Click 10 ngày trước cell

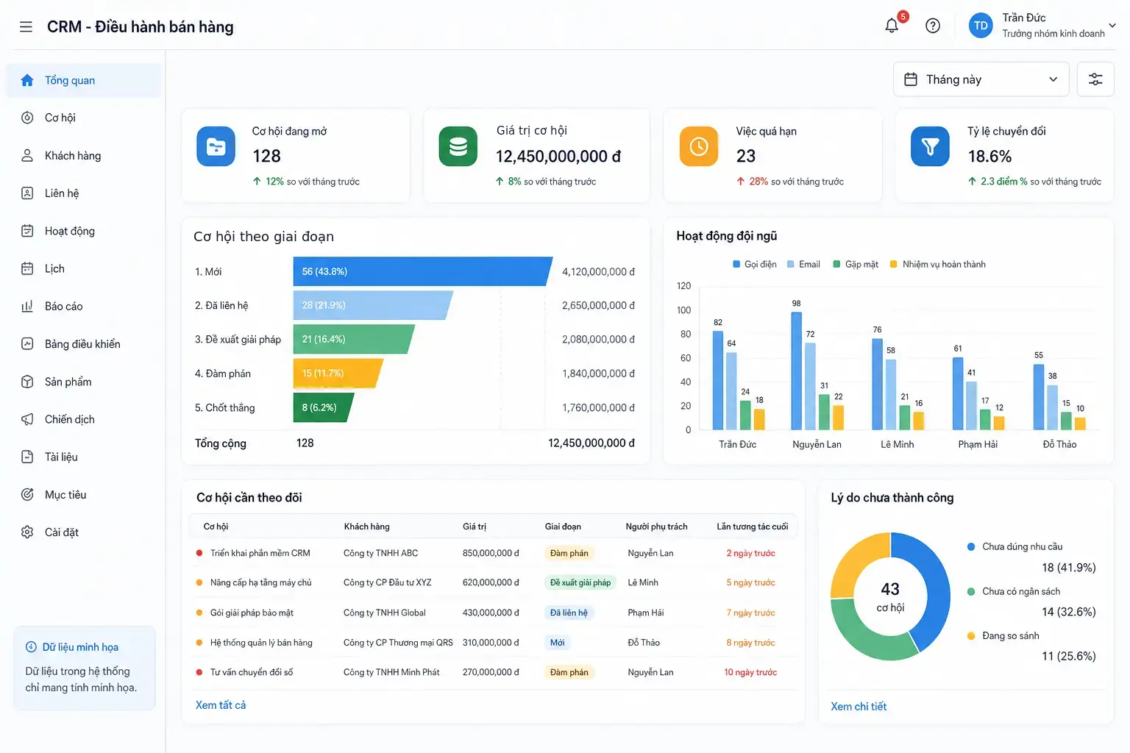click(750, 672)
